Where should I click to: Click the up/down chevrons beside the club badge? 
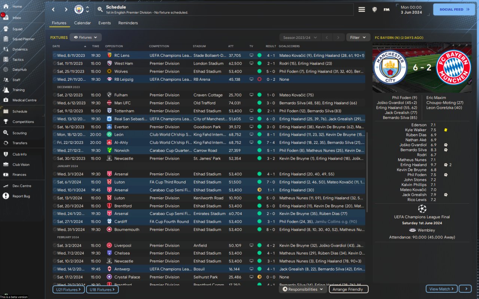pyautogui.click(x=87, y=9)
